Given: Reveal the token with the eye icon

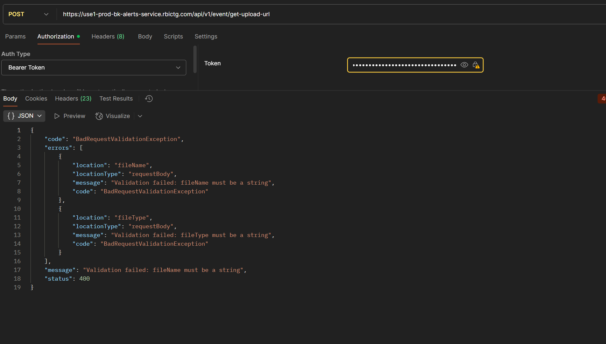Looking at the screenshot, I should (464, 65).
